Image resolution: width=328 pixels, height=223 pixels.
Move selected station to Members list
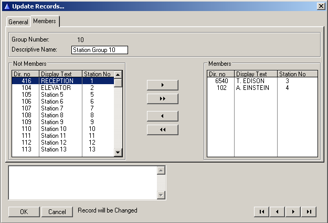163,85
